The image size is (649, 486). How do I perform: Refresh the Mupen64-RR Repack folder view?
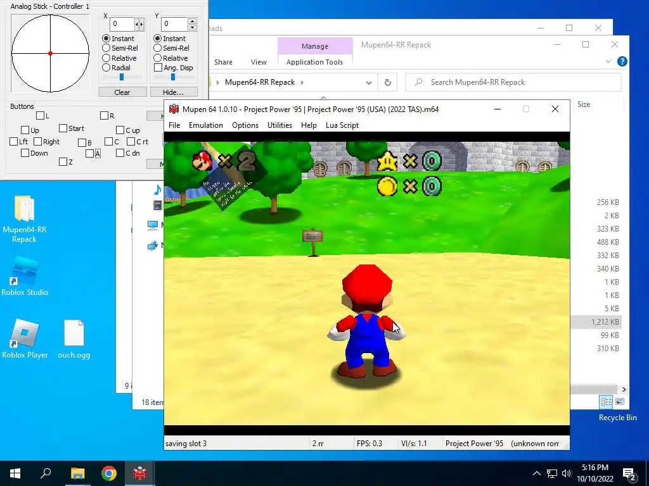tap(387, 82)
